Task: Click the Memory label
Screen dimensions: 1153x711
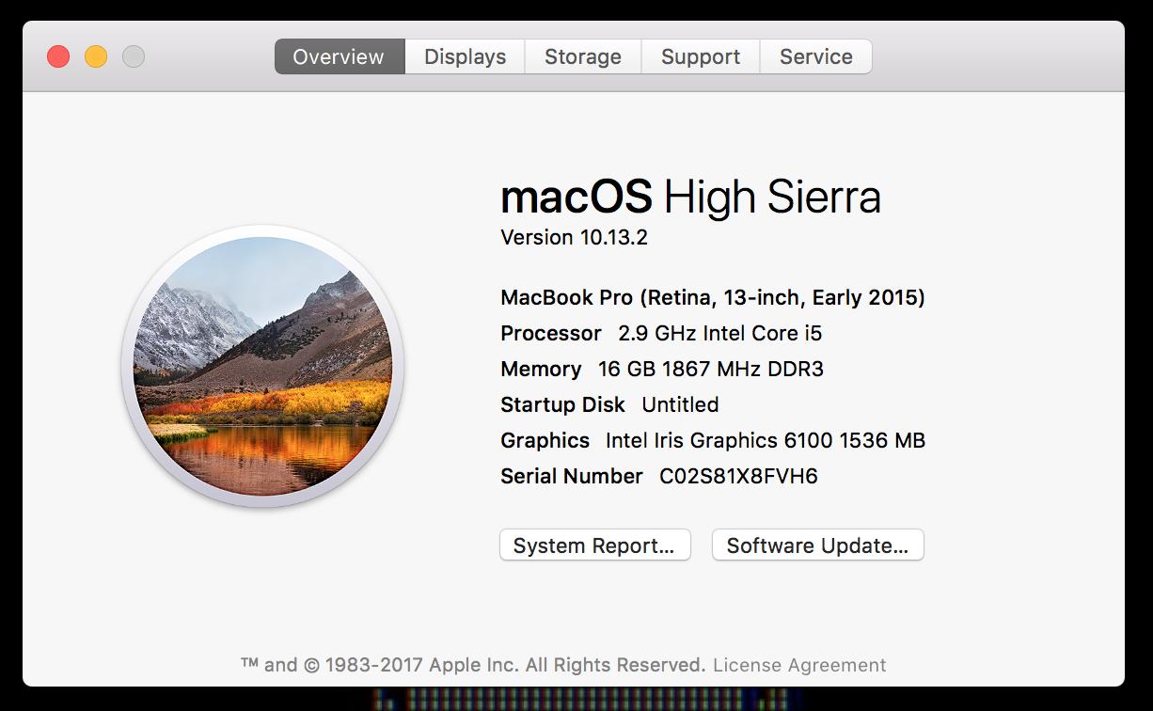Action: 541,369
